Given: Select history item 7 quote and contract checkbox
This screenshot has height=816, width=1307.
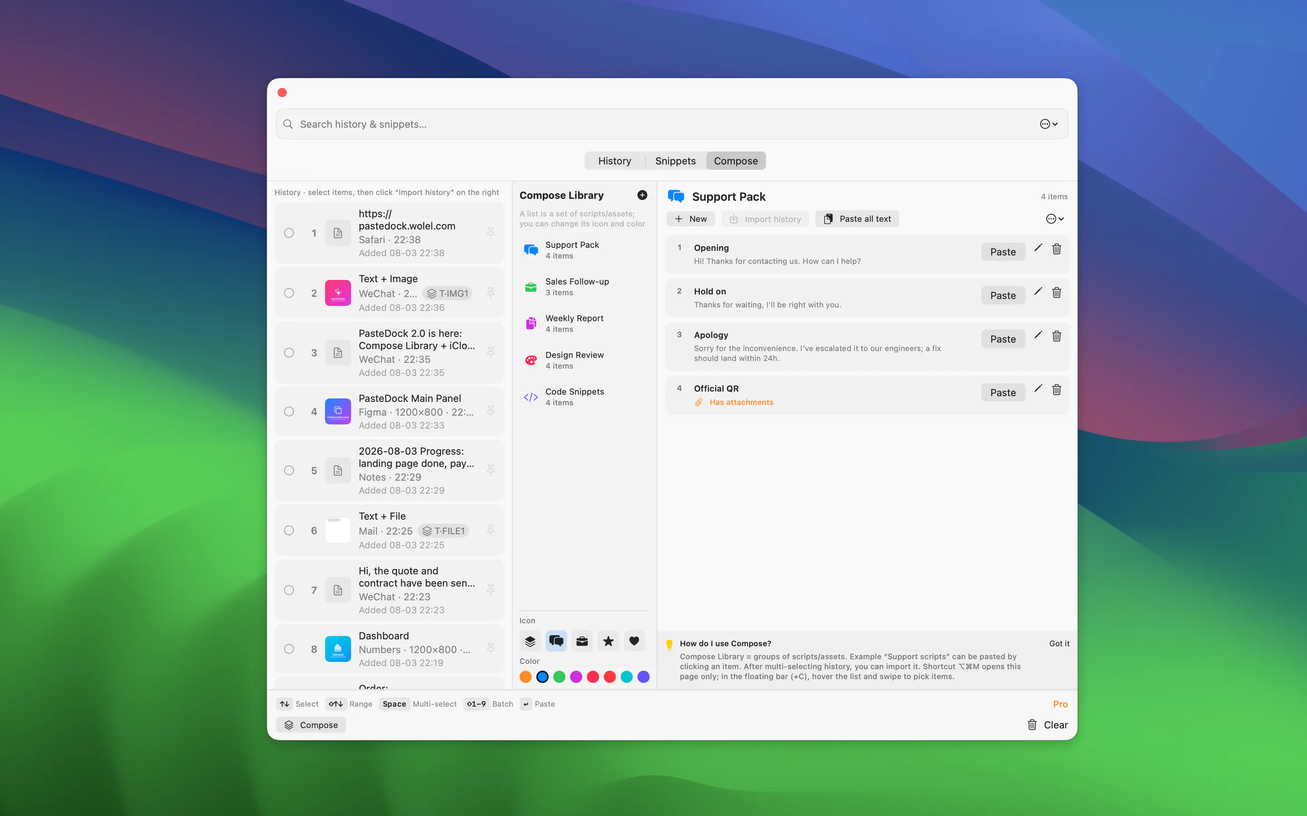Looking at the screenshot, I should [289, 590].
